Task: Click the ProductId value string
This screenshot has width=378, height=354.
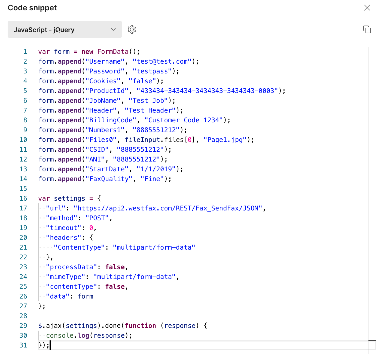Action: 207,91
